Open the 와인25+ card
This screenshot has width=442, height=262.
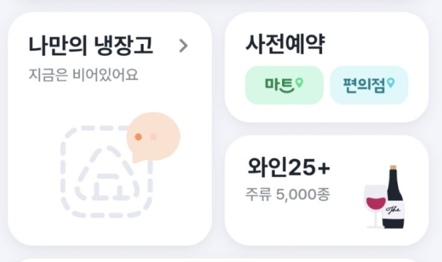pos(327,191)
